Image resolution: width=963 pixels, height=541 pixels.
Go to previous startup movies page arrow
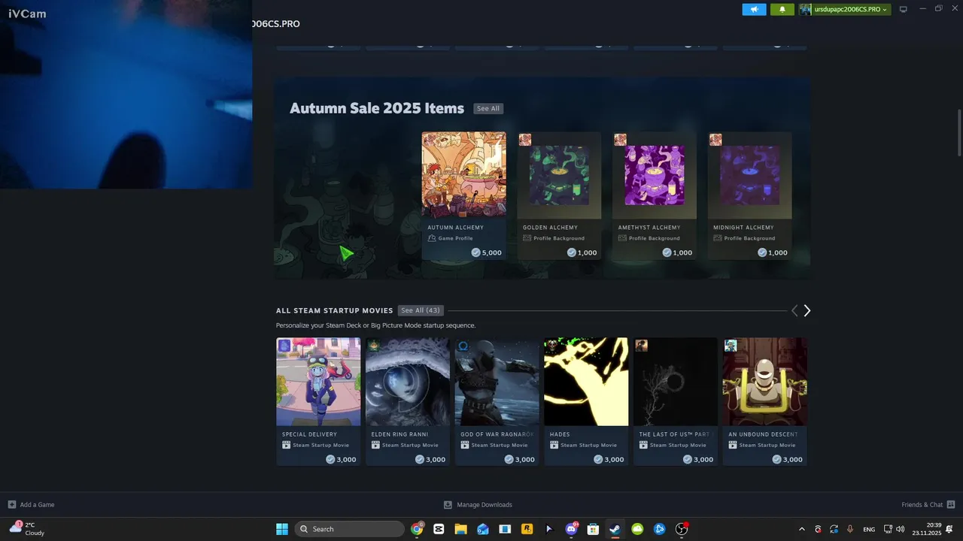click(x=794, y=310)
